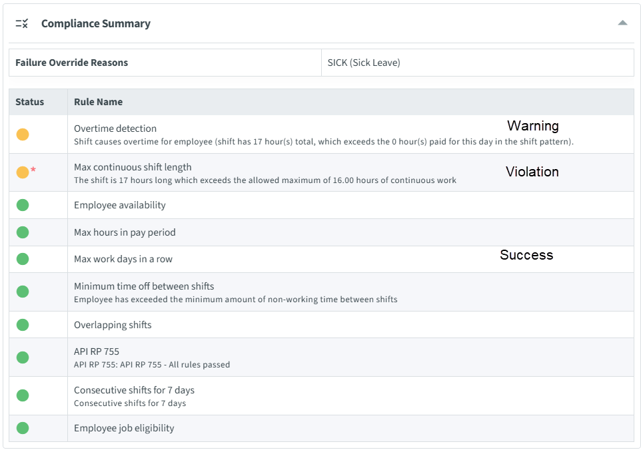Click the Status column header
The height and width of the screenshot is (450, 641).
tap(30, 102)
